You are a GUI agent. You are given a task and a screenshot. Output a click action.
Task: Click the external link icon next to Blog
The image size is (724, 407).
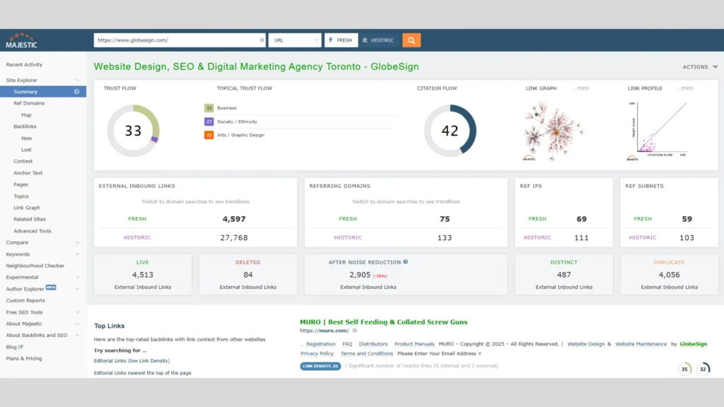[x=21, y=347]
